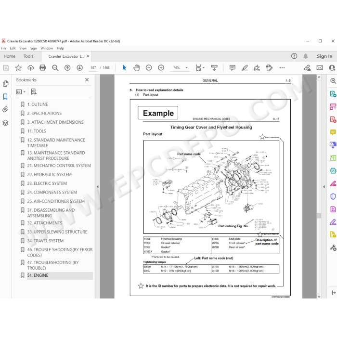This screenshot has width=337, height=337.
Task: Open the Edit menu
Action: coord(13,48)
